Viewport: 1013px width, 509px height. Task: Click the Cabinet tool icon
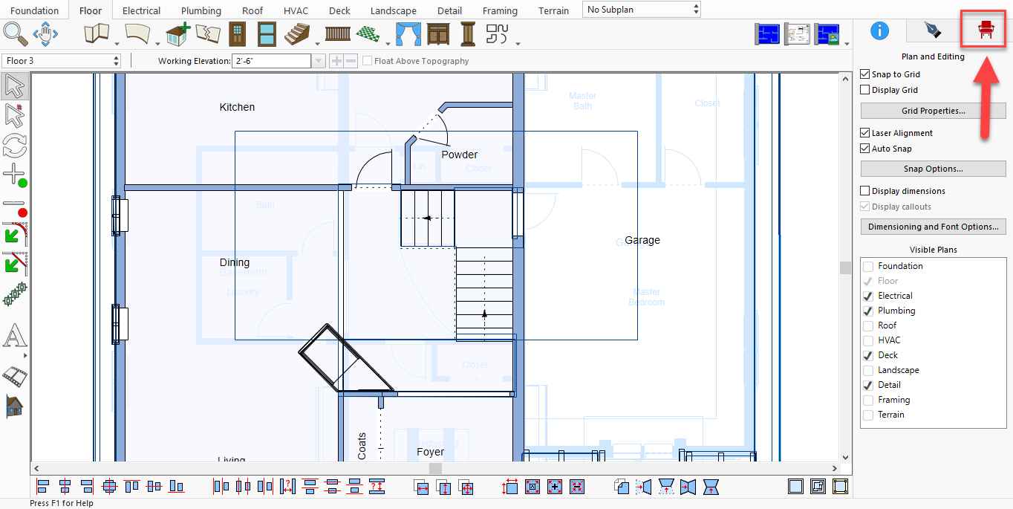pos(437,34)
